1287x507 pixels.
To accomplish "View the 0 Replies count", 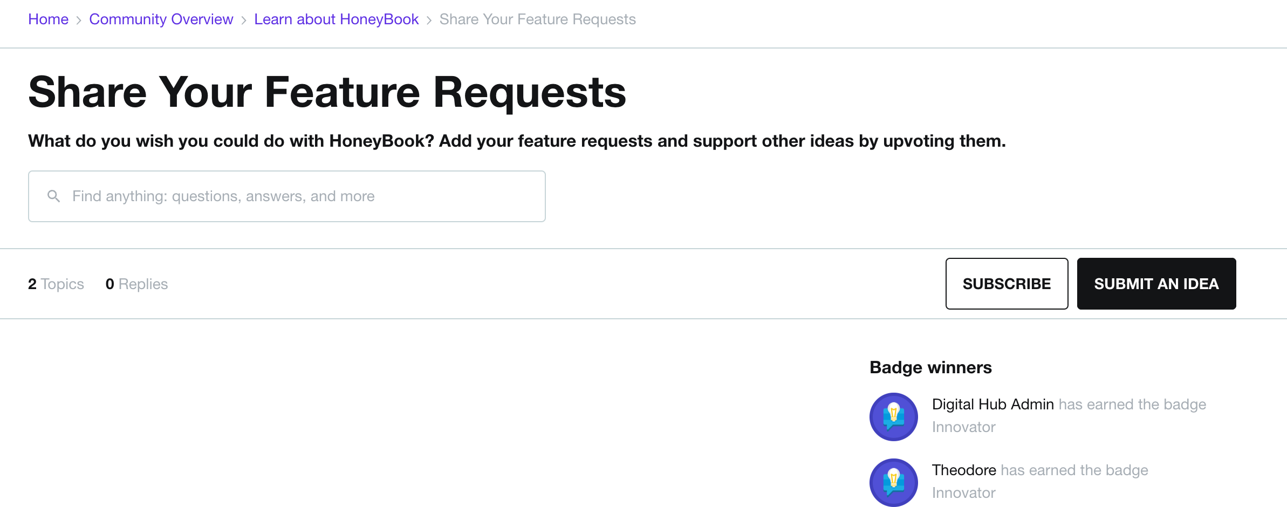I will pyautogui.click(x=137, y=284).
